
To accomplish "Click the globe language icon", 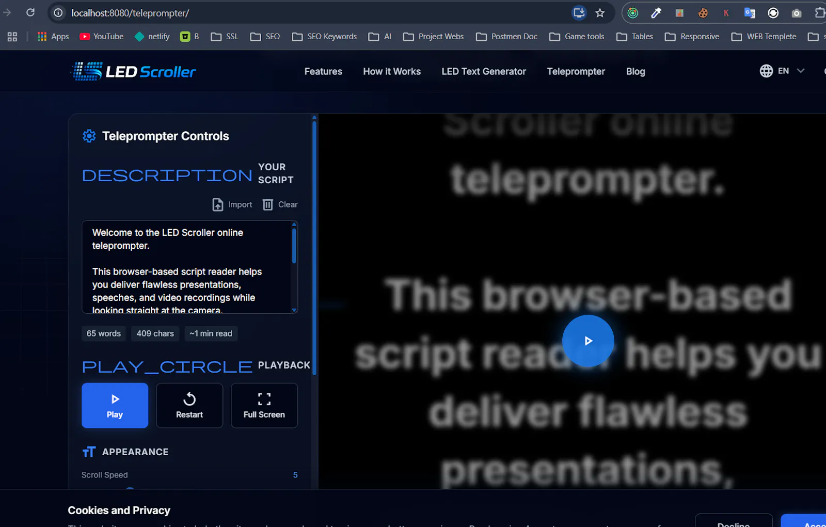I will (x=766, y=71).
